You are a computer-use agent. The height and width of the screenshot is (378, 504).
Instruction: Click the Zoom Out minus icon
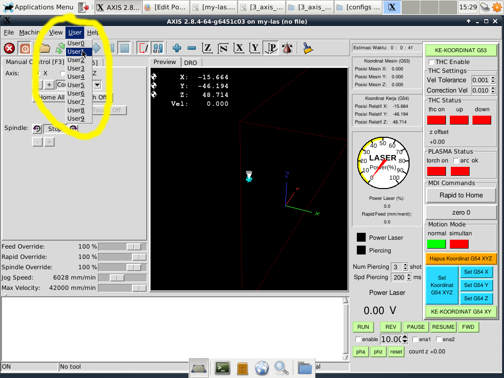(x=192, y=48)
